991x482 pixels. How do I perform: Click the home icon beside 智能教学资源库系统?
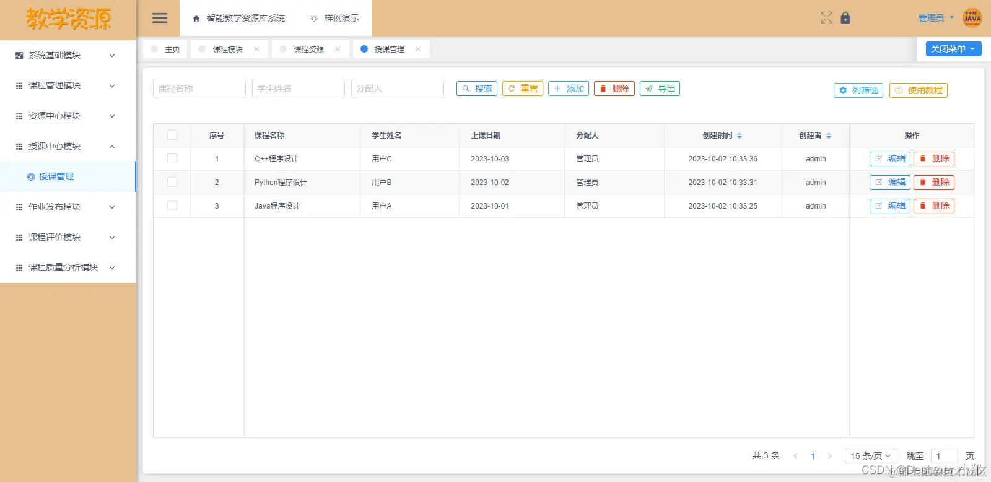pos(196,19)
